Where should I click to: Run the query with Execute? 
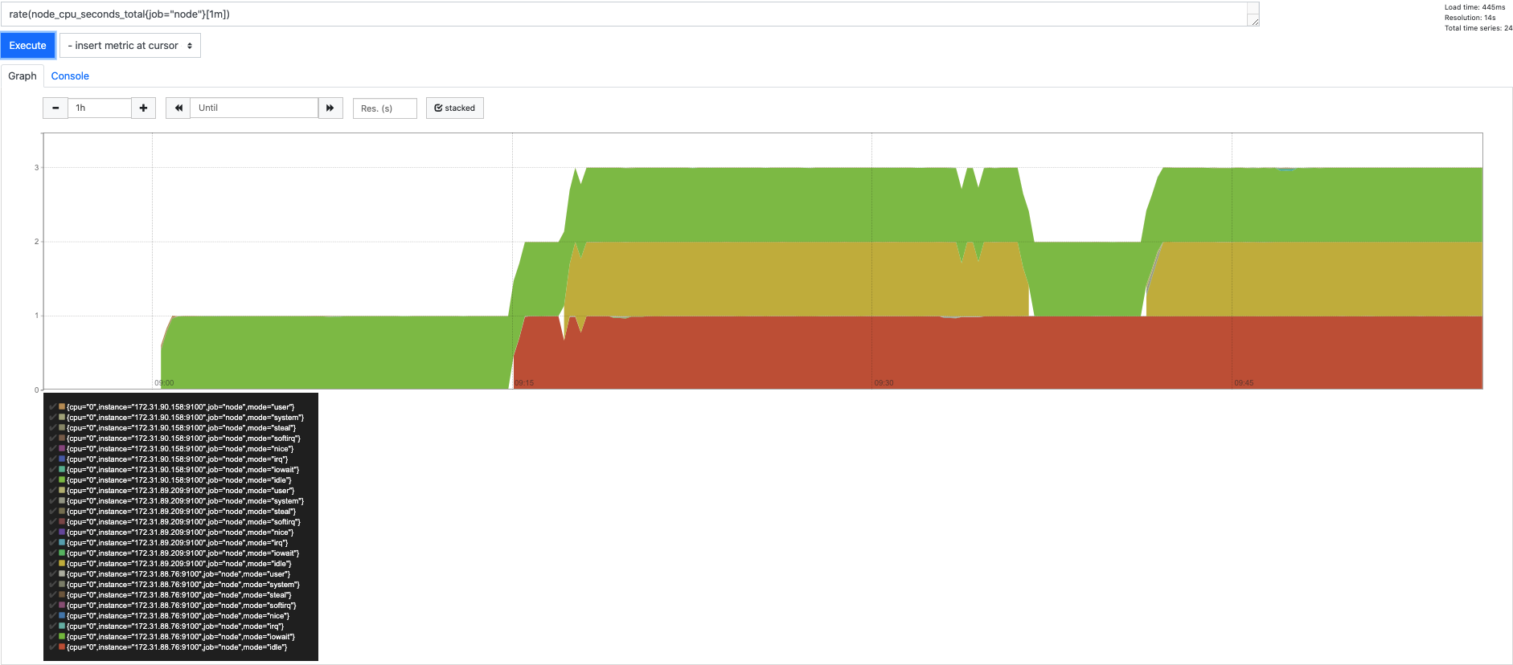click(28, 46)
